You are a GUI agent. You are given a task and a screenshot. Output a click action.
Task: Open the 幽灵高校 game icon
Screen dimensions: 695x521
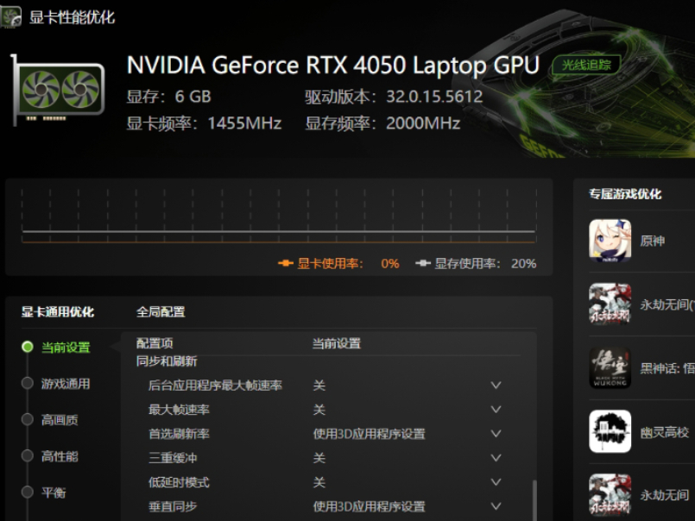[610, 431]
